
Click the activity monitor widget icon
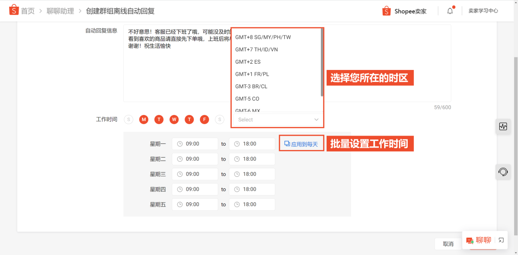pos(503,127)
